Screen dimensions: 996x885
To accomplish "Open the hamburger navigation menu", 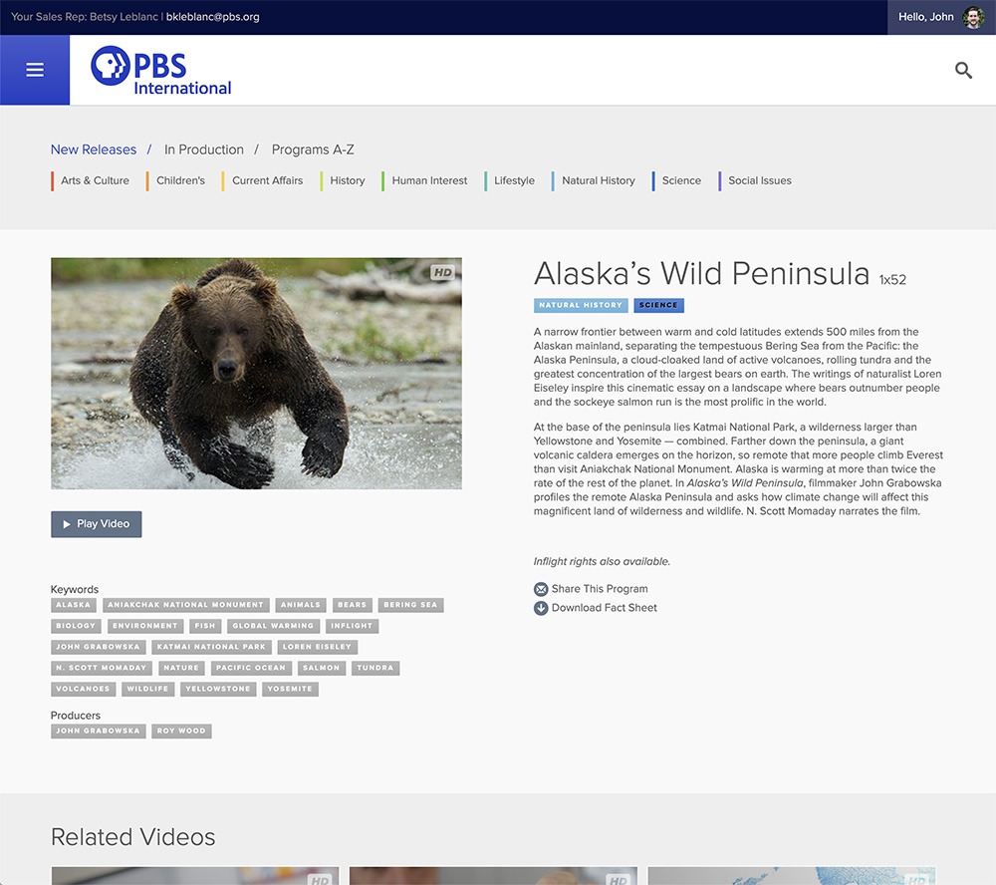I will coord(35,70).
